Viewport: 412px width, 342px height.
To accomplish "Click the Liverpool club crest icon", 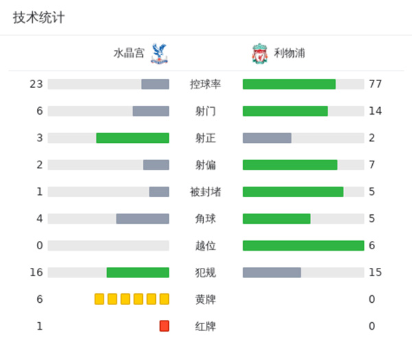I will [259, 53].
